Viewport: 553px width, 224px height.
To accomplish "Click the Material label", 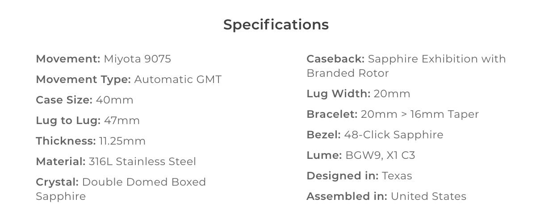I will [x=61, y=162].
